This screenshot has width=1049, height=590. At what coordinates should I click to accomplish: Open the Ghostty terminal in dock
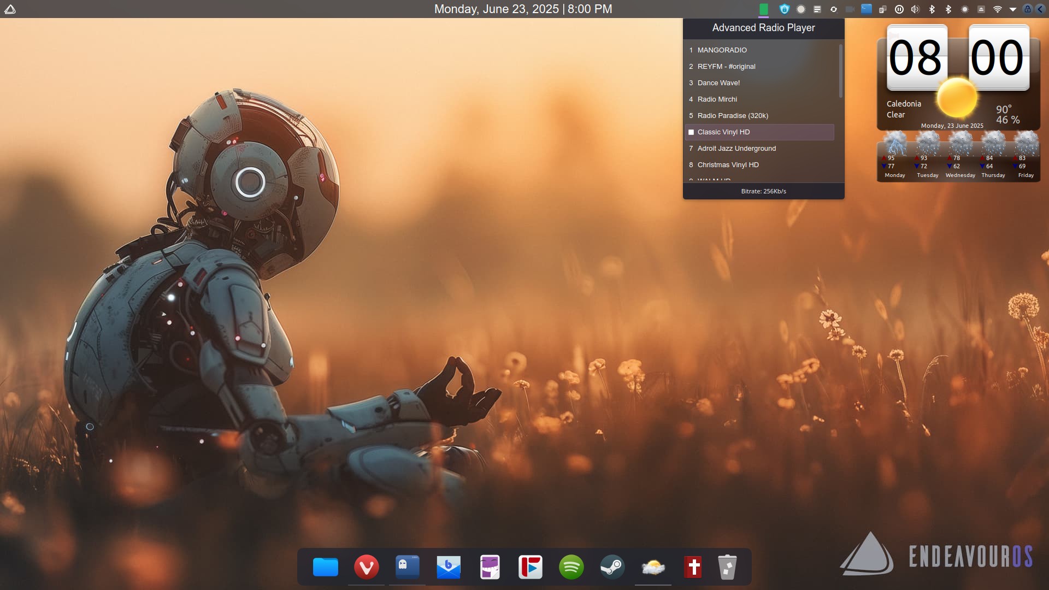(x=408, y=567)
